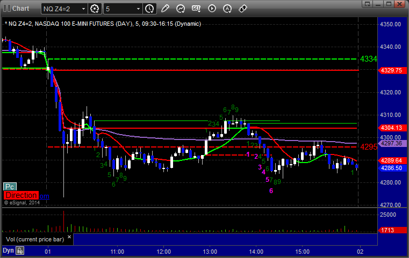Open the time template clock menu
This screenshot has height=258, width=409.
click(x=149, y=9)
